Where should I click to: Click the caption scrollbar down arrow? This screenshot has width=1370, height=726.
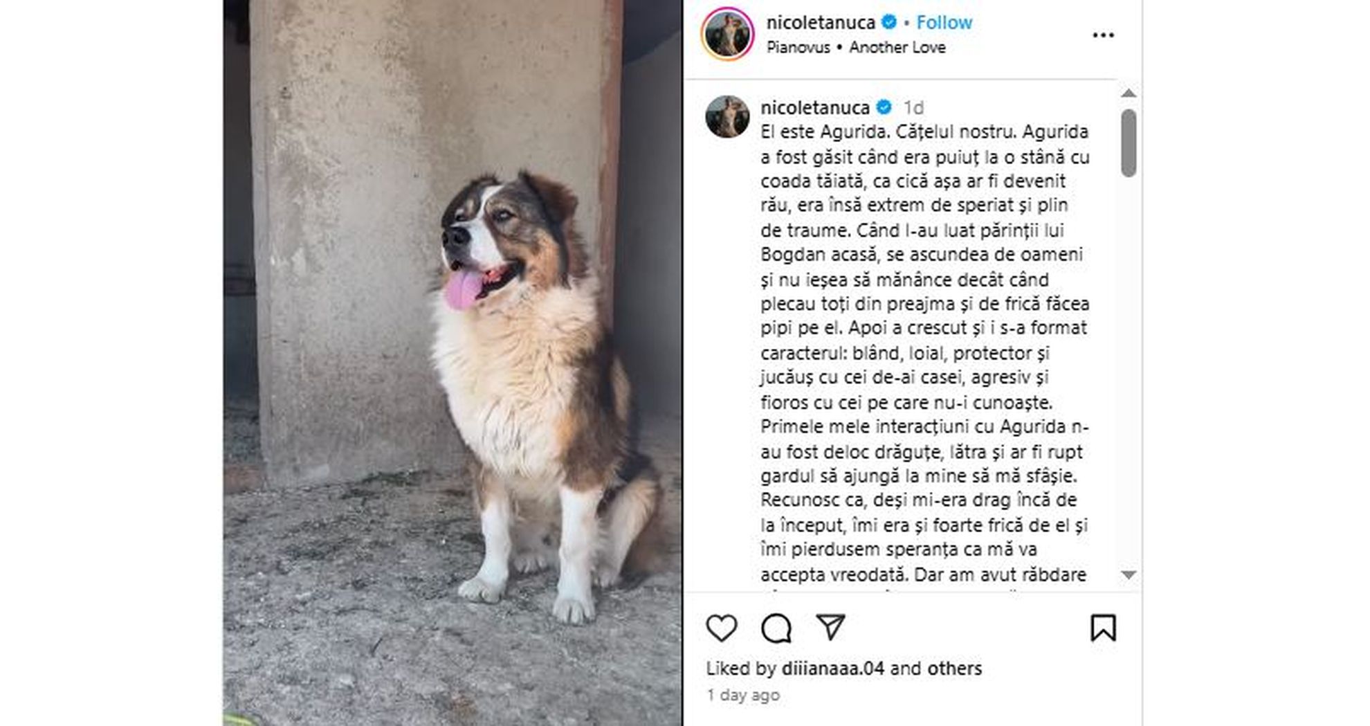coord(1129,575)
